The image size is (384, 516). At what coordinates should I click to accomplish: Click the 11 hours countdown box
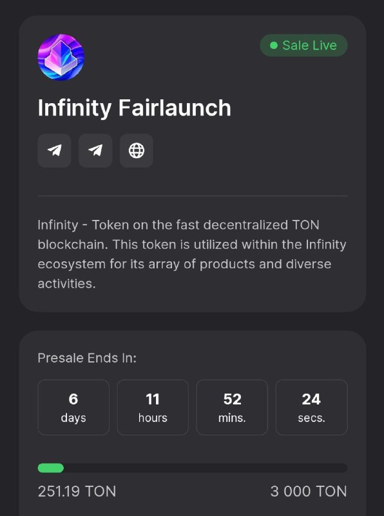tap(153, 408)
